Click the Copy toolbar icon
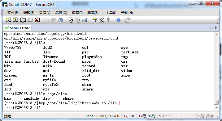Image resolution: width=222 pixels, height=121 pixels. point(46,20)
